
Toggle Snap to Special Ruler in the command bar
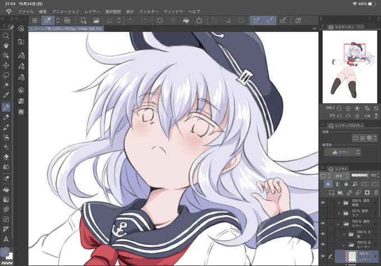(x=270, y=21)
